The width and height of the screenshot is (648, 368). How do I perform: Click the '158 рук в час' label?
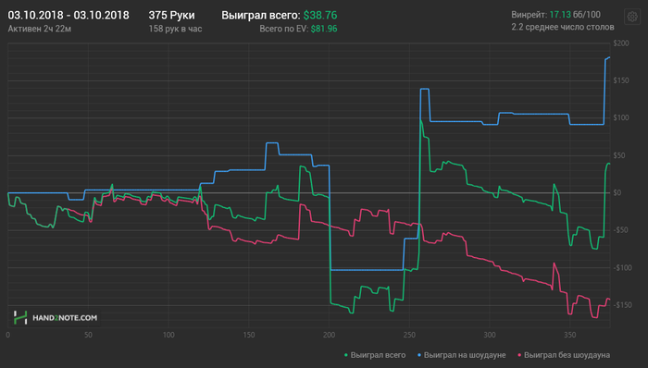pos(175,29)
